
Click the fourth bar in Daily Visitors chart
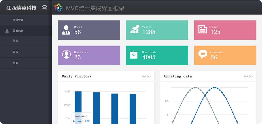click(133, 109)
